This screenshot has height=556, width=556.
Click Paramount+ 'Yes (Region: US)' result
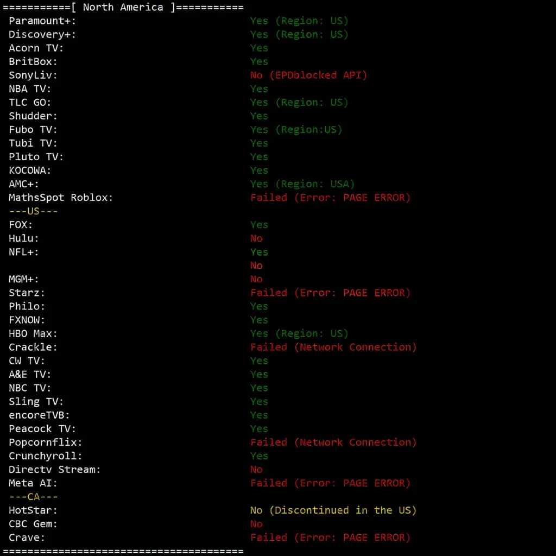tap(299, 21)
